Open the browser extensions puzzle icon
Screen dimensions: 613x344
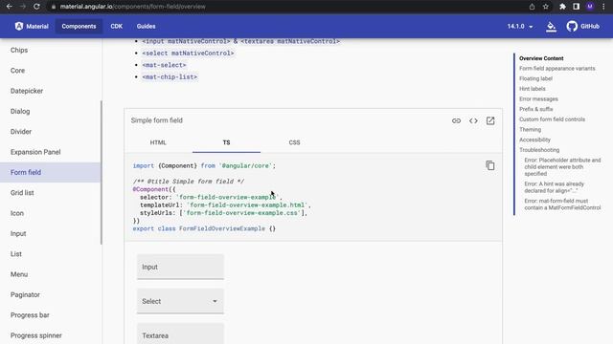(x=562, y=7)
